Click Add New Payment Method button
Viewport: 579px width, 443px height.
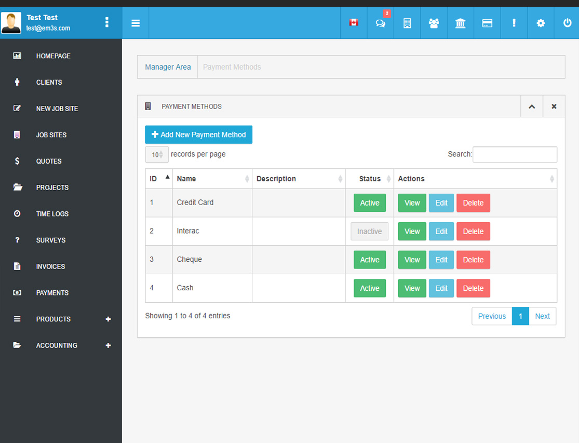pos(199,135)
